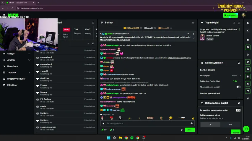Collapse the pinned message chevron

tap(194, 38)
